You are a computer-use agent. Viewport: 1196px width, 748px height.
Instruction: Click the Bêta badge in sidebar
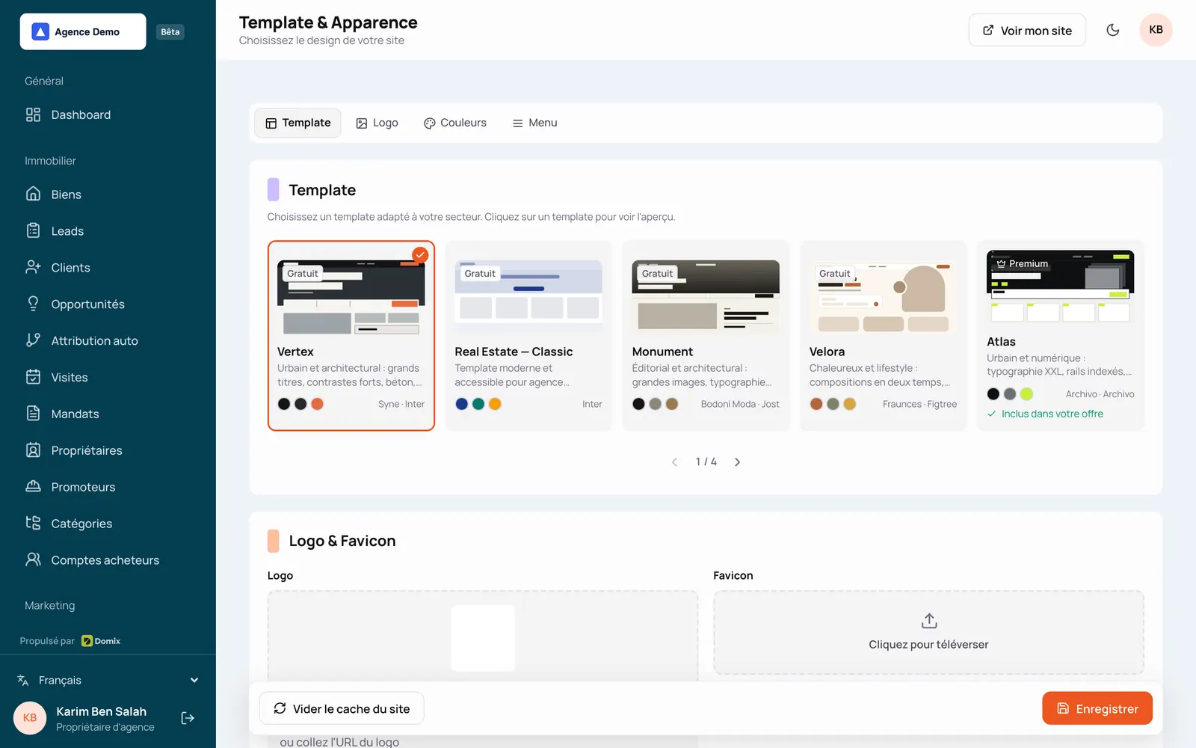tap(170, 31)
